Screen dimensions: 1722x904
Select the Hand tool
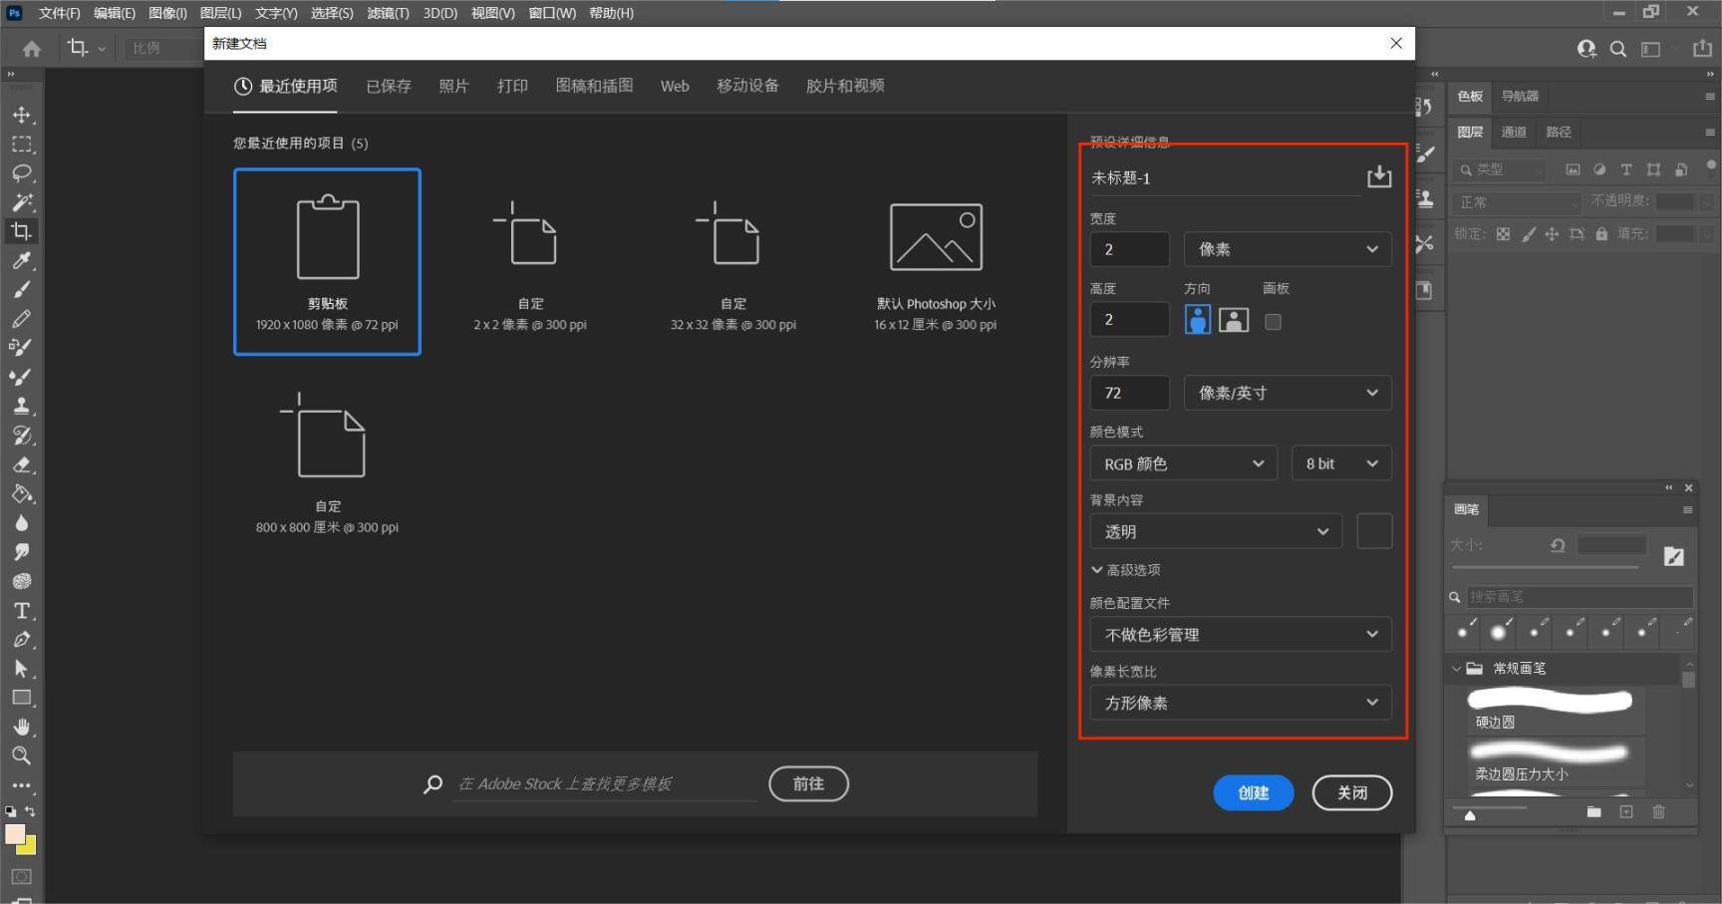[21, 727]
